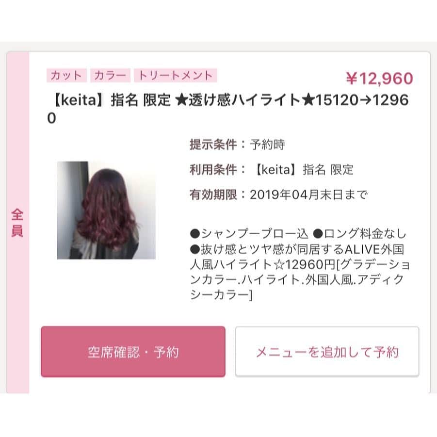The width and height of the screenshot is (437, 437).
Task: Select the カット tag
Action: 66,75
